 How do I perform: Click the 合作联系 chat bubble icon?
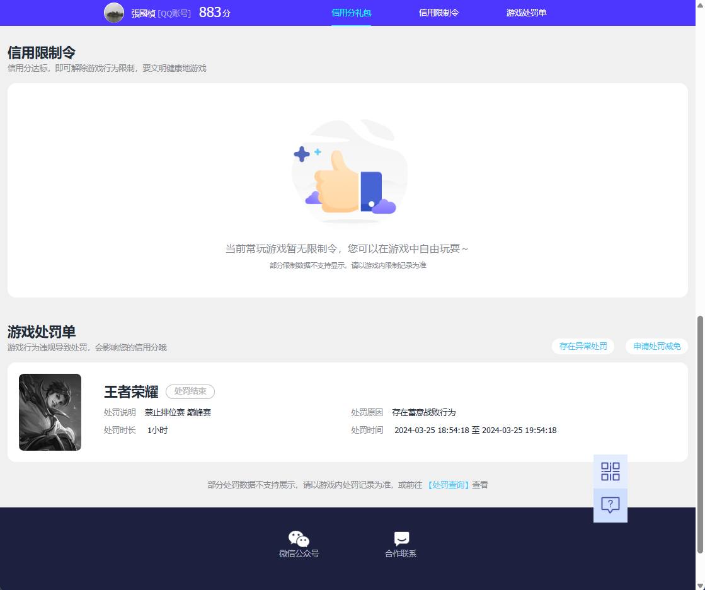[401, 538]
